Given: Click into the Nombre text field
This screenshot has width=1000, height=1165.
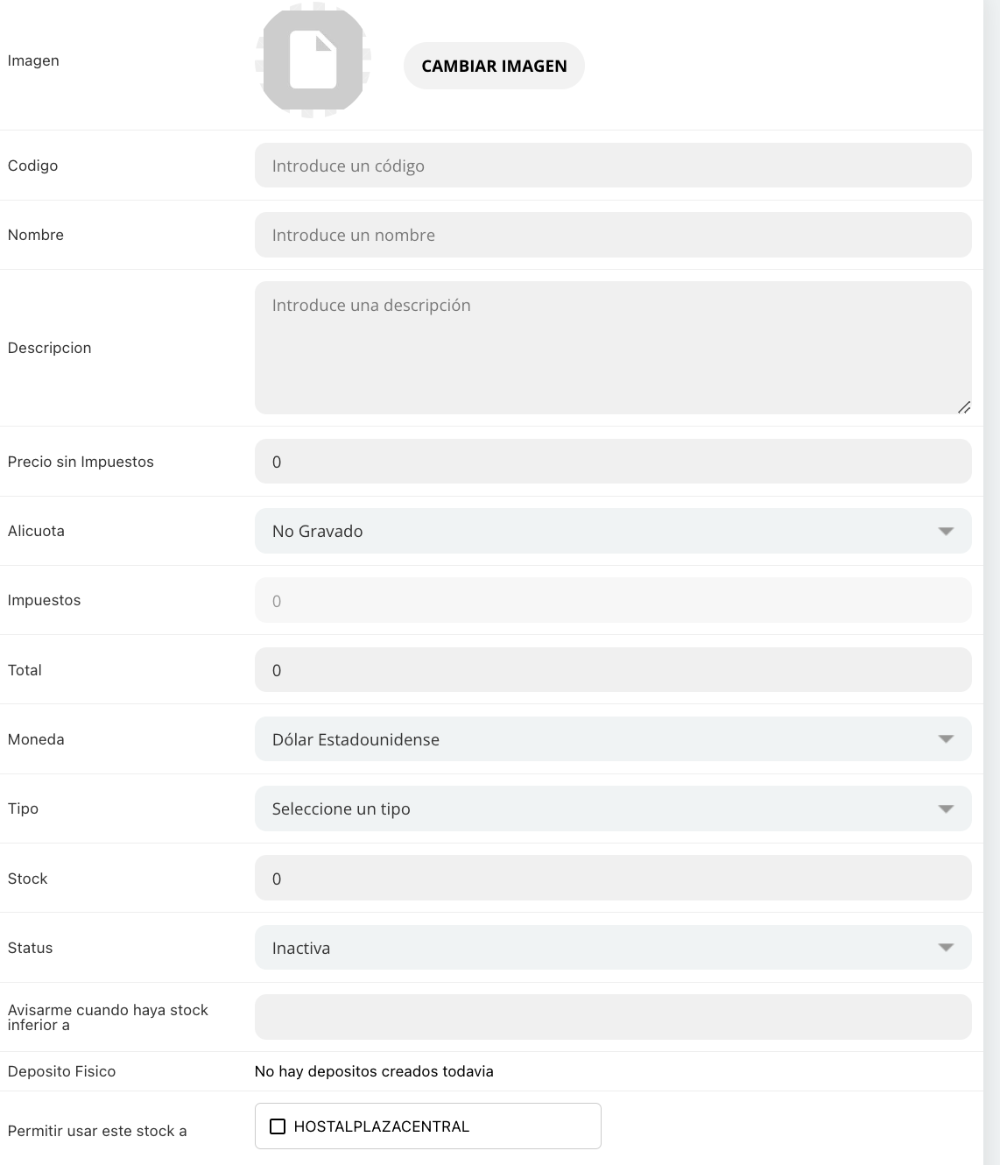Looking at the screenshot, I should 613,235.
